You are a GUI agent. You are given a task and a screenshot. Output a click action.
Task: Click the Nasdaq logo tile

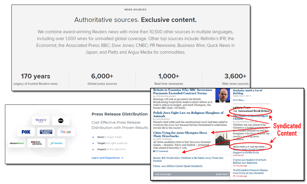pos(56,143)
